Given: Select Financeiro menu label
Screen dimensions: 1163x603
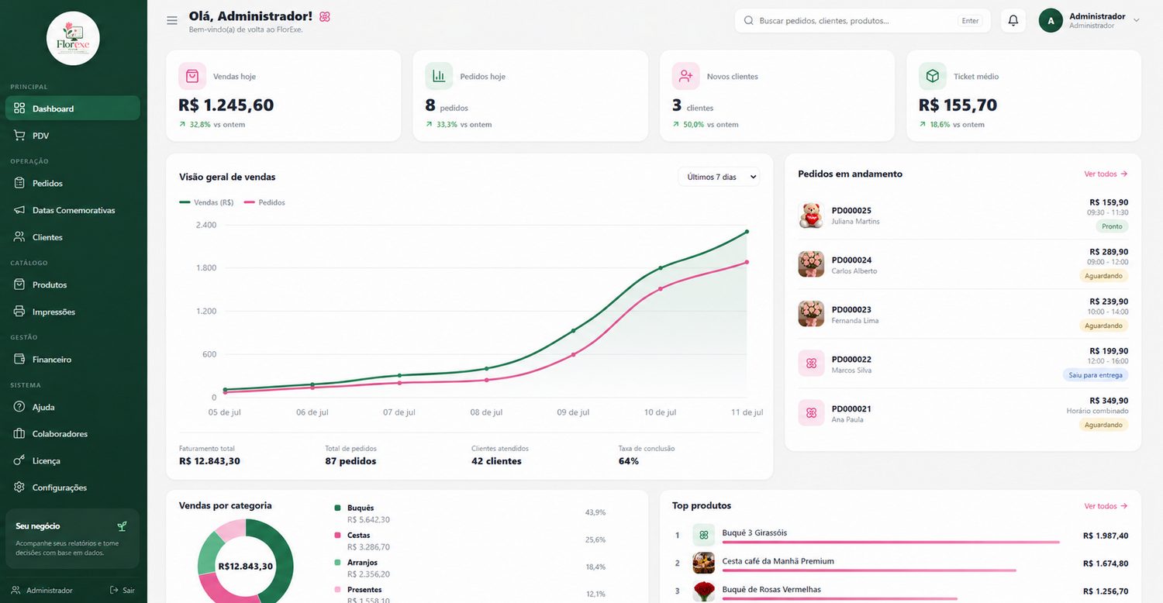Looking at the screenshot, I should [52, 360].
